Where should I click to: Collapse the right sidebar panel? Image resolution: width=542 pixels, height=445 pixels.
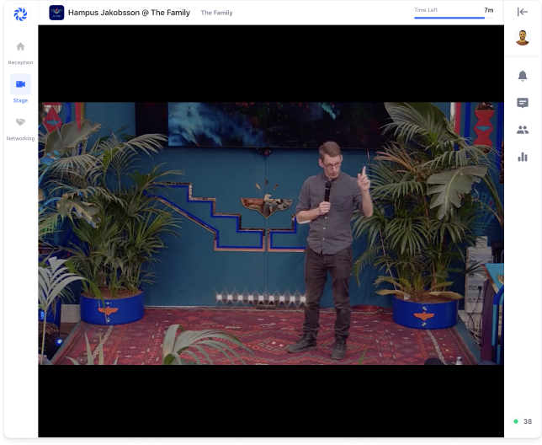point(522,12)
